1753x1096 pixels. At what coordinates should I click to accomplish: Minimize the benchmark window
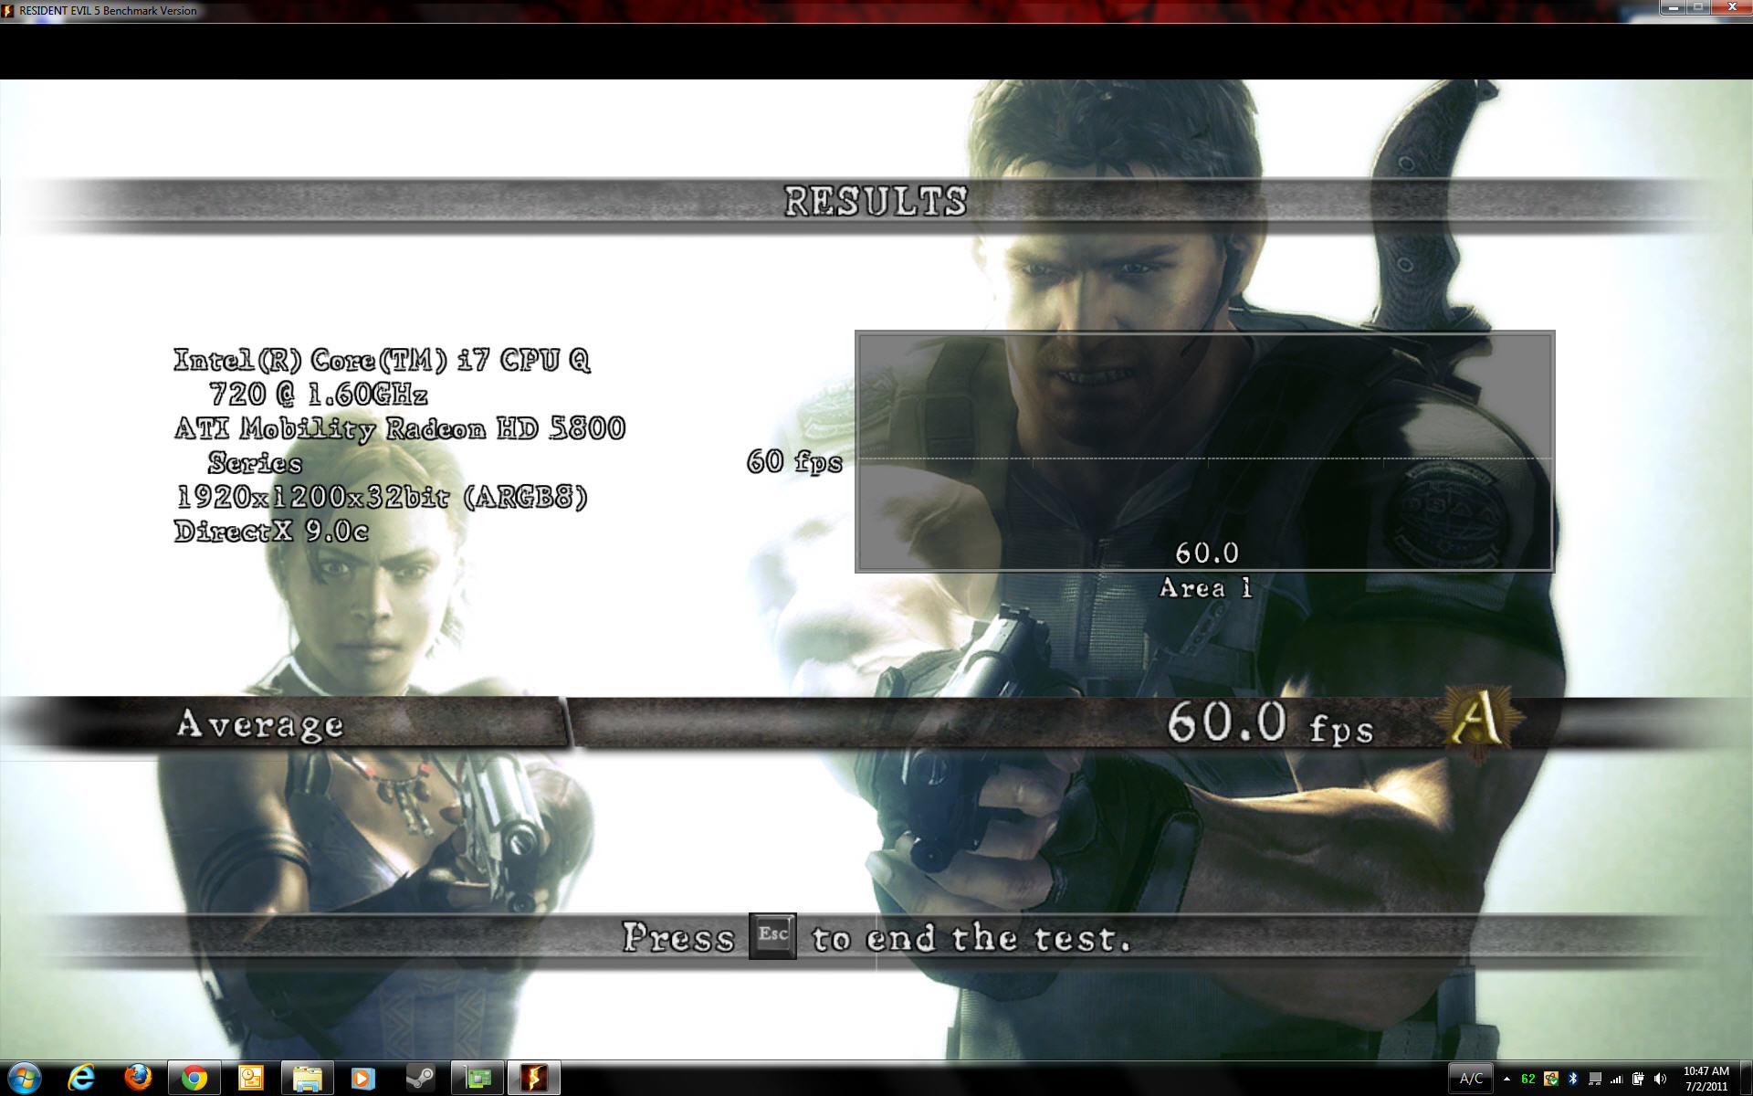point(1673,7)
